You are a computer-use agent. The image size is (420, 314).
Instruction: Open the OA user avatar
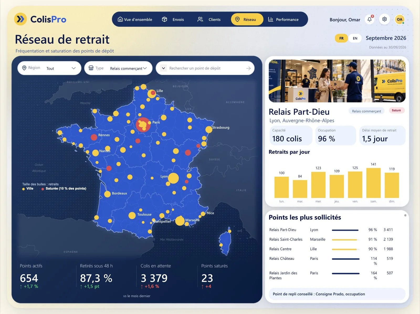pos(400,19)
